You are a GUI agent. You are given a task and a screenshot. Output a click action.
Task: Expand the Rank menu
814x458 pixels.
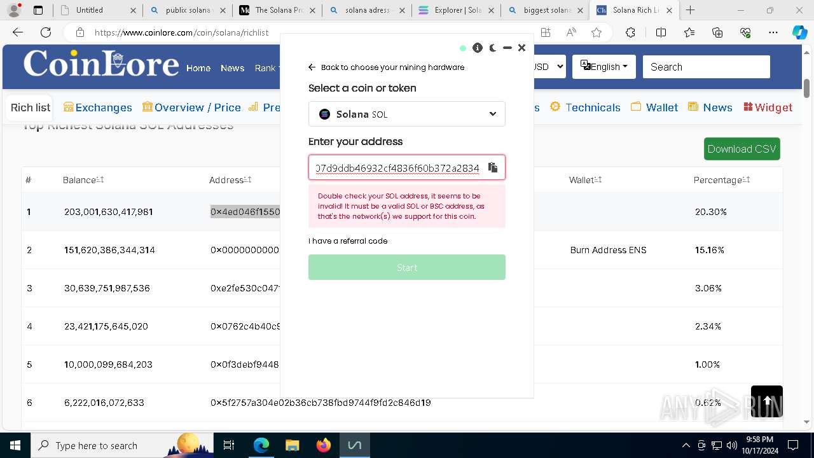click(267, 68)
